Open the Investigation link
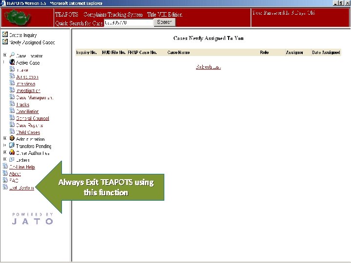 (x=28, y=91)
